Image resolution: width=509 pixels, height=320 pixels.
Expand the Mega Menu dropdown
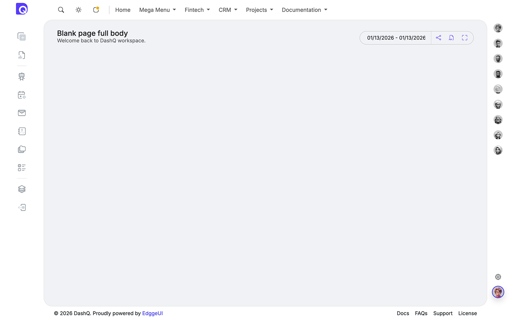pyautogui.click(x=157, y=10)
